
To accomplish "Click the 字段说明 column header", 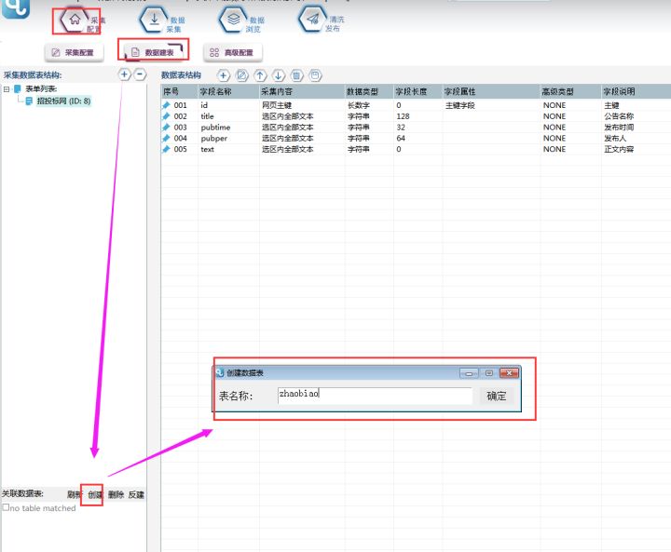I will 636,91.
